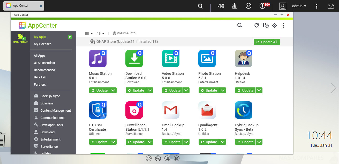Click the Update All button

pos(267,42)
